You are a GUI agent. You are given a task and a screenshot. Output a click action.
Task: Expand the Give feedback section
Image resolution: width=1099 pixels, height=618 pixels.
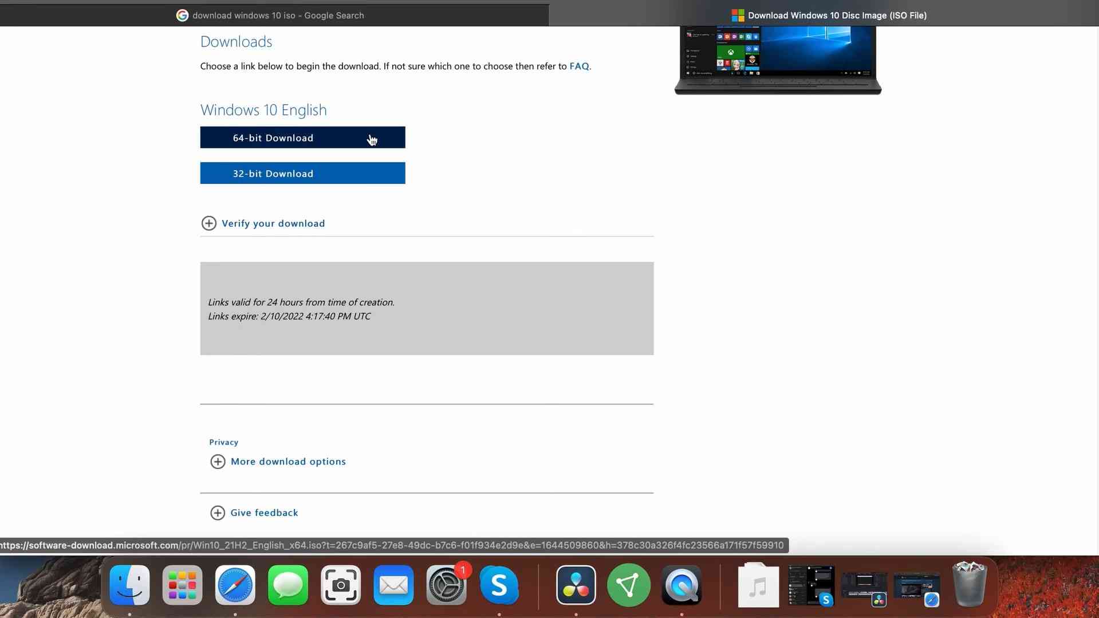(x=263, y=513)
